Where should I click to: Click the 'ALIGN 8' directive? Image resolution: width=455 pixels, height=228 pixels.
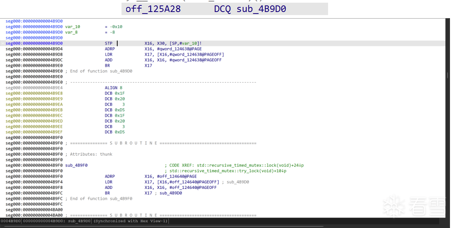(x=113, y=87)
